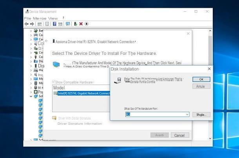Image resolution: width=239 pixels, height=158 pixels.
Task: Click the Back arrow in the Device Management toolbar
Action: [x=27, y=24]
